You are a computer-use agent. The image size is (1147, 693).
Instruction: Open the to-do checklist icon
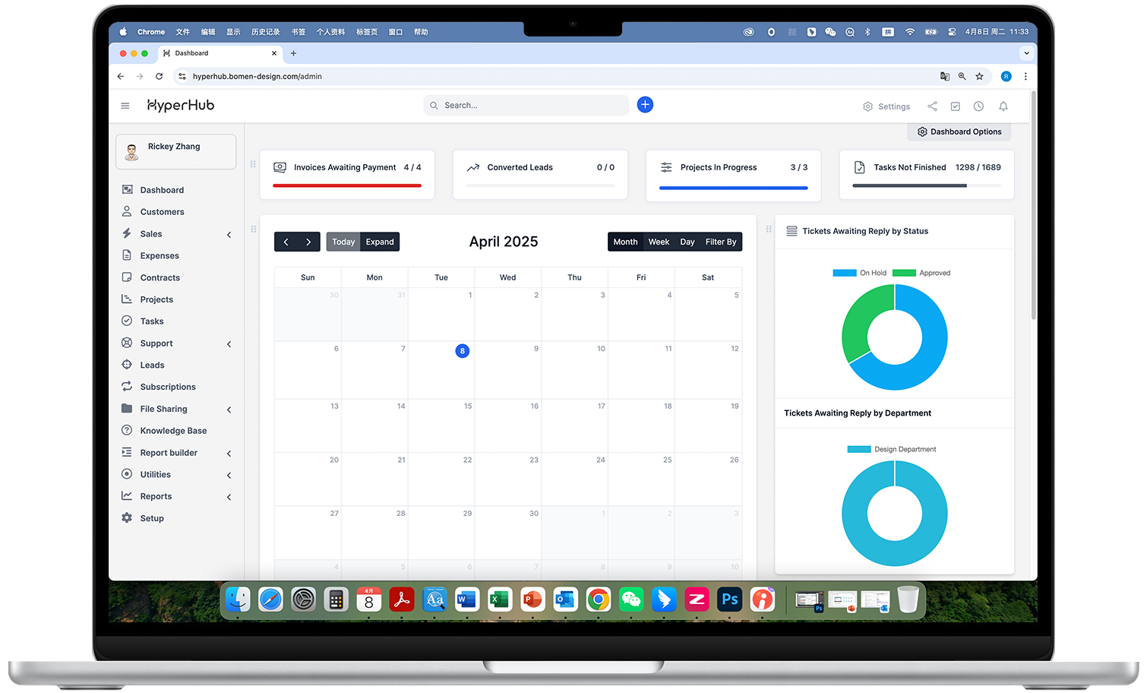[955, 106]
